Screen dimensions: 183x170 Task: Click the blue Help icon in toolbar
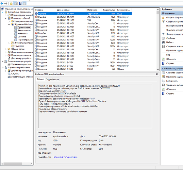tap(20, 3)
